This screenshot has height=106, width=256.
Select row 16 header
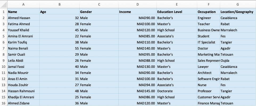tap(3, 103)
